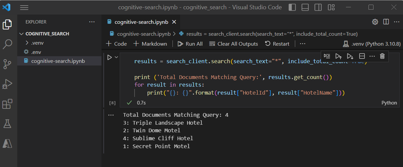Click the 0.7s execution time status
Viewport: 403px width, 167px height.
click(x=141, y=103)
